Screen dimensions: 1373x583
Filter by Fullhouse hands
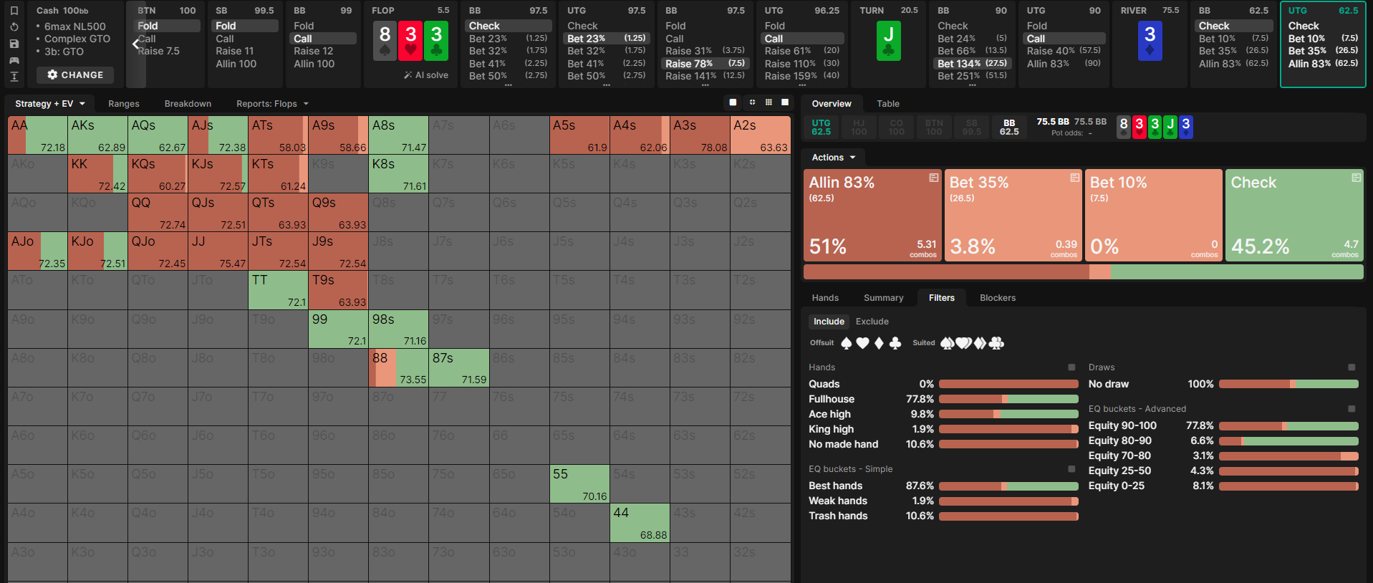(943, 399)
